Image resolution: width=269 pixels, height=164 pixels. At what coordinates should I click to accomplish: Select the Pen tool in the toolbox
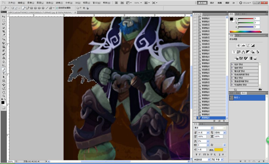click(3, 69)
